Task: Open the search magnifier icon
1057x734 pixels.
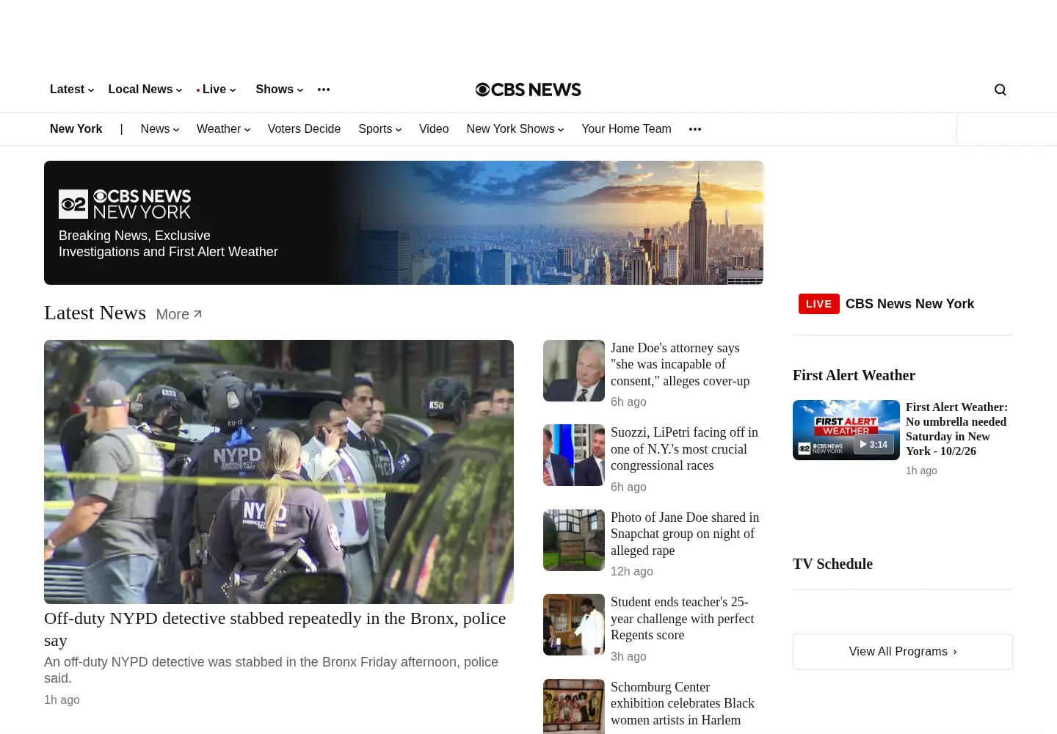Action: (x=1000, y=90)
